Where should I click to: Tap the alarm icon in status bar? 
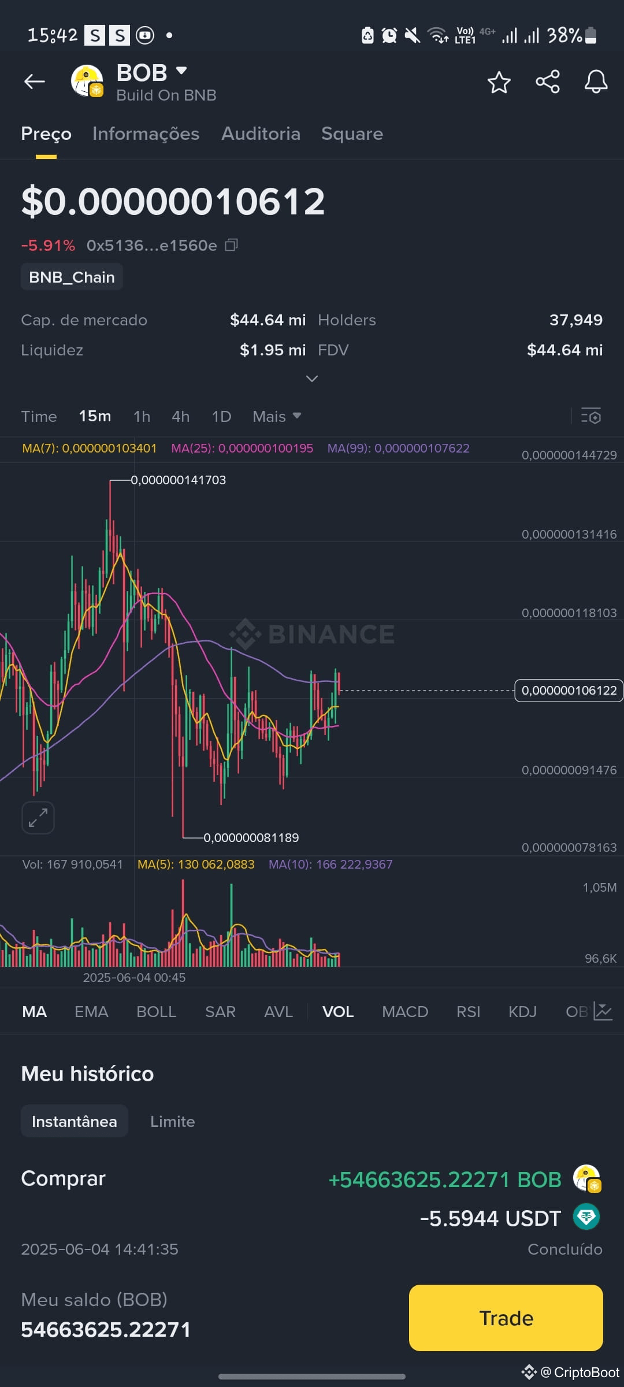point(389,35)
